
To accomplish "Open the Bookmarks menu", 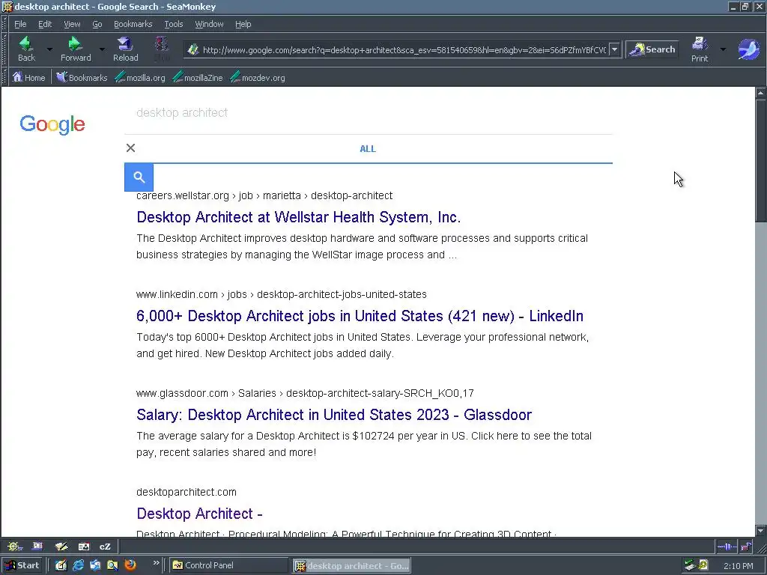I will tap(133, 24).
